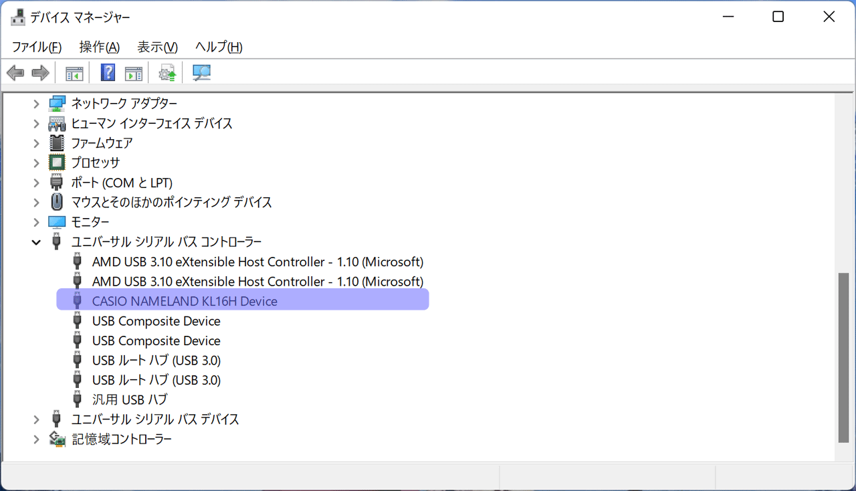Select the ファームウェア label

[x=102, y=143]
